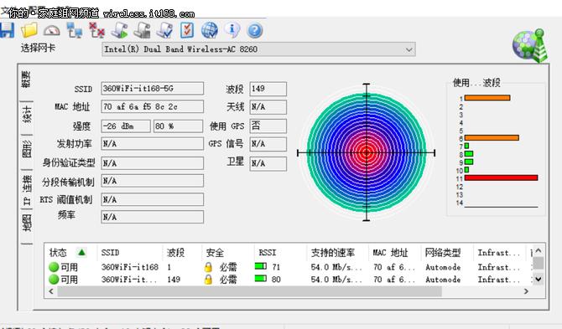Viewport: 562px width, 329px height.
Task: Click the 波段 field showing 149
Action: (268, 89)
